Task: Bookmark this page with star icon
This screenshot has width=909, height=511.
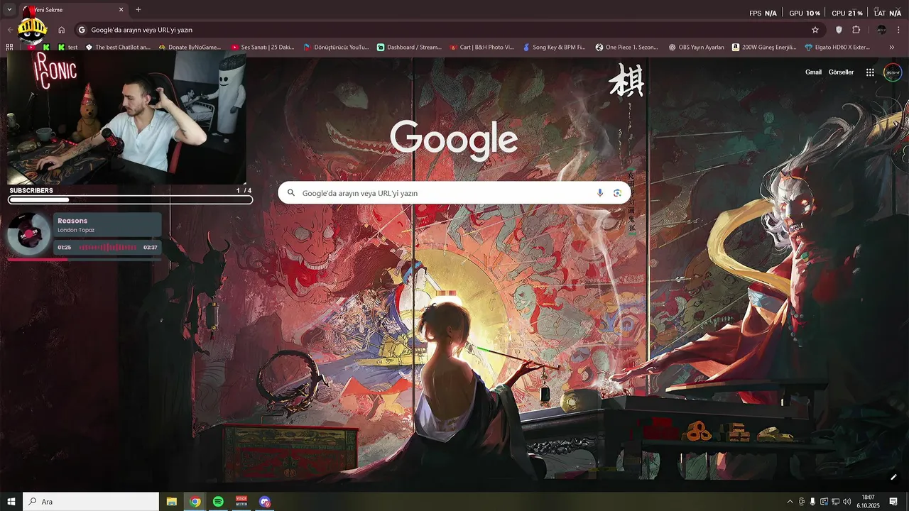Action: pos(815,30)
